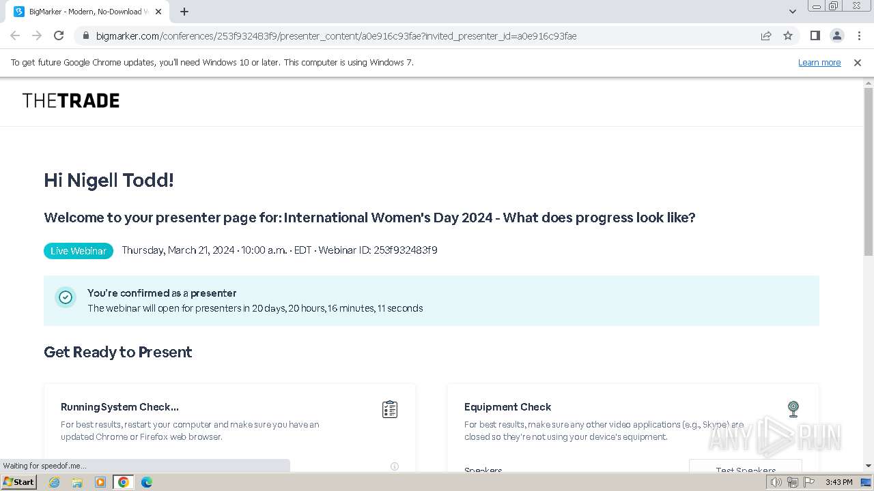This screenshot has width=874, height=491.
Task: Open Learn more about Chrome updates
Action: click(819, 63)
